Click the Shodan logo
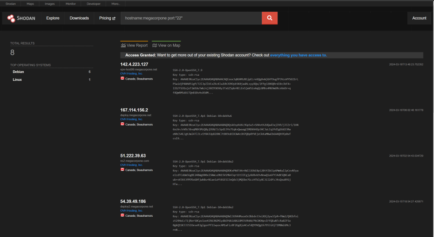 click(21, 18)
